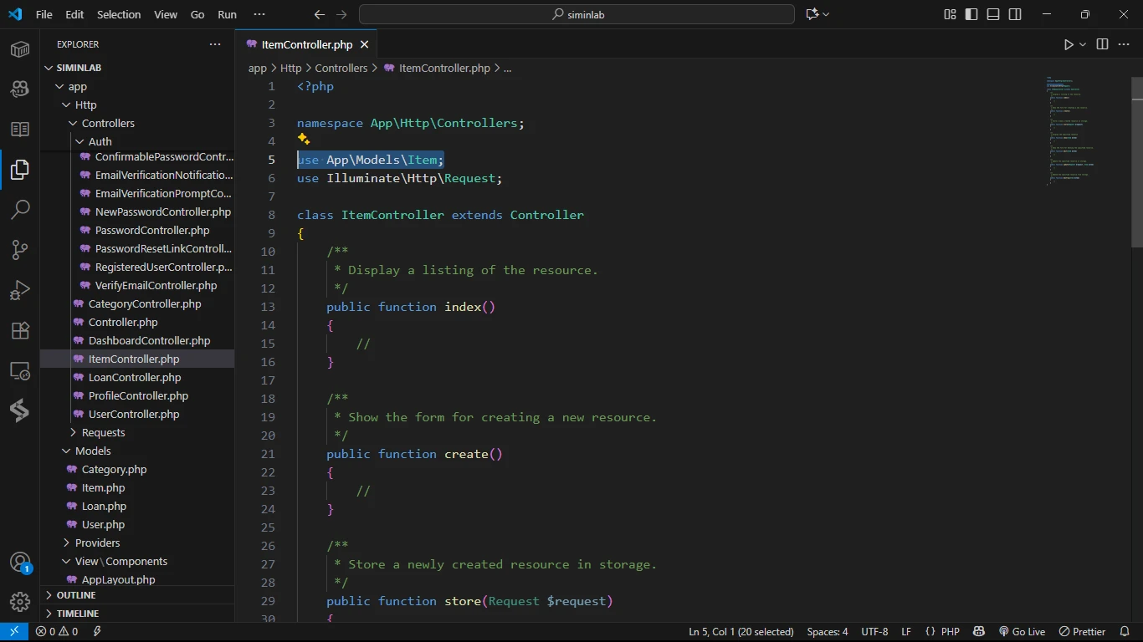Collapse the Auth folder
Viewport: 1143px width, 642px height.
(100, 141)
